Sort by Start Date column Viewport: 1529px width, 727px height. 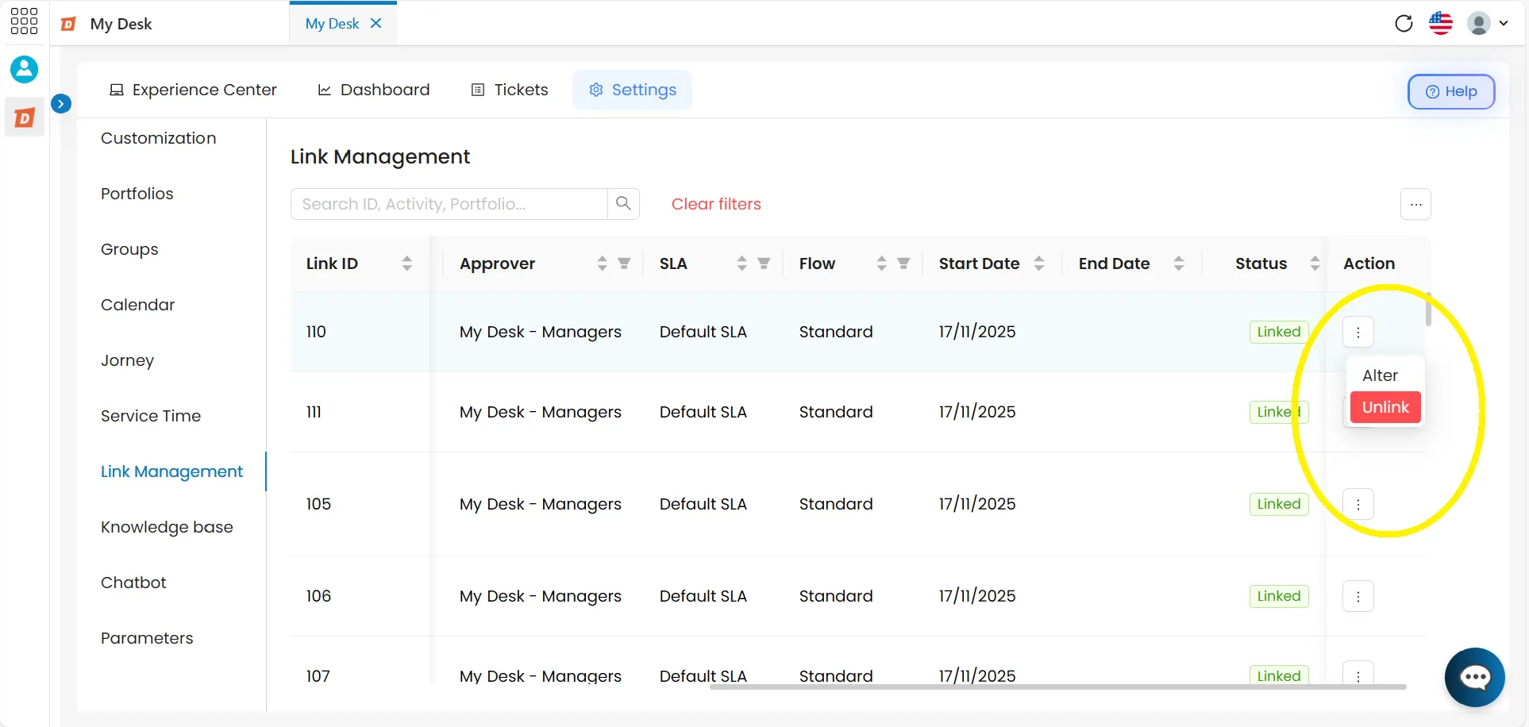[x=1039, y=263]
